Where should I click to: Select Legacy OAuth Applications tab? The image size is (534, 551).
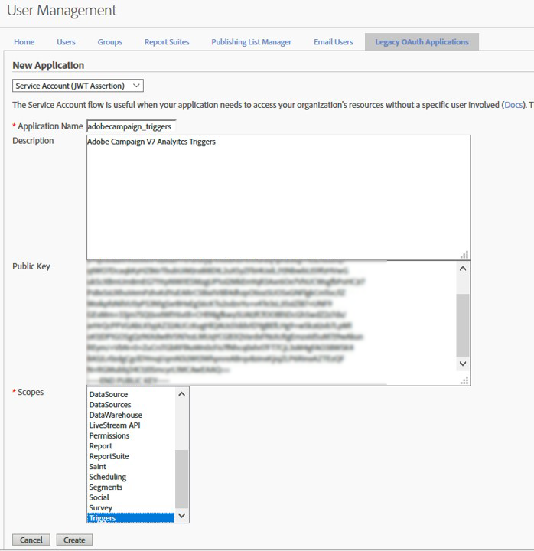point(422,42)
